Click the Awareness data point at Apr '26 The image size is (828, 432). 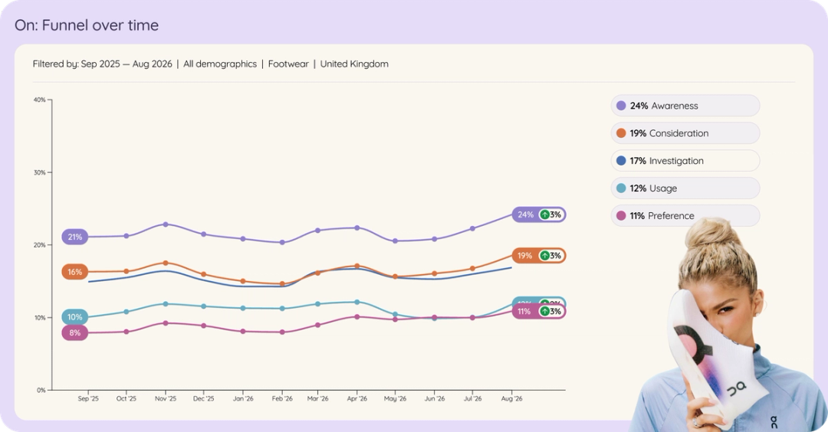pyautogui.click(x=357, y=227)
